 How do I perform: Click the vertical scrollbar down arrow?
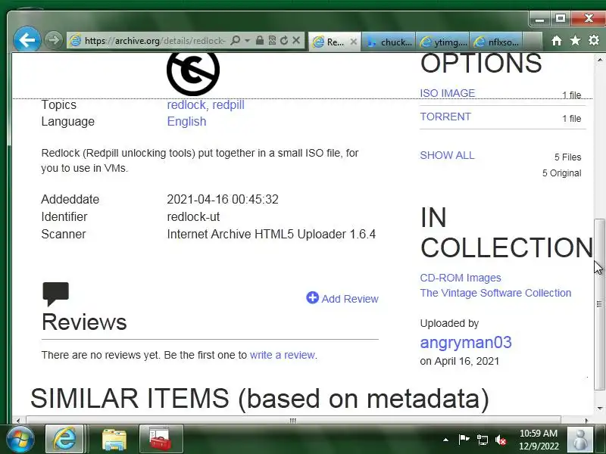click(599, 409)
